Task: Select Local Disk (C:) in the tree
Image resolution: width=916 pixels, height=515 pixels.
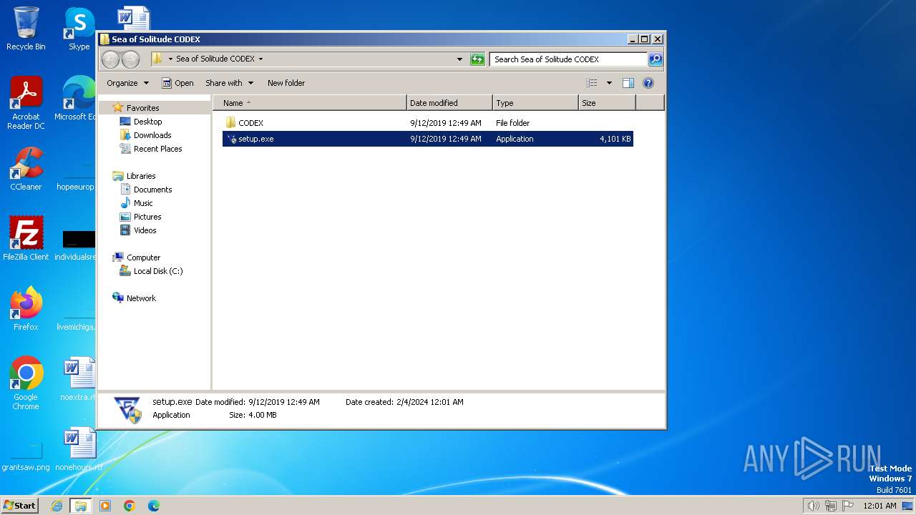Action: coord(157,271)
